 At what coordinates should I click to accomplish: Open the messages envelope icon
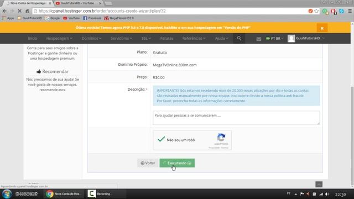click(x=259, y=39)
